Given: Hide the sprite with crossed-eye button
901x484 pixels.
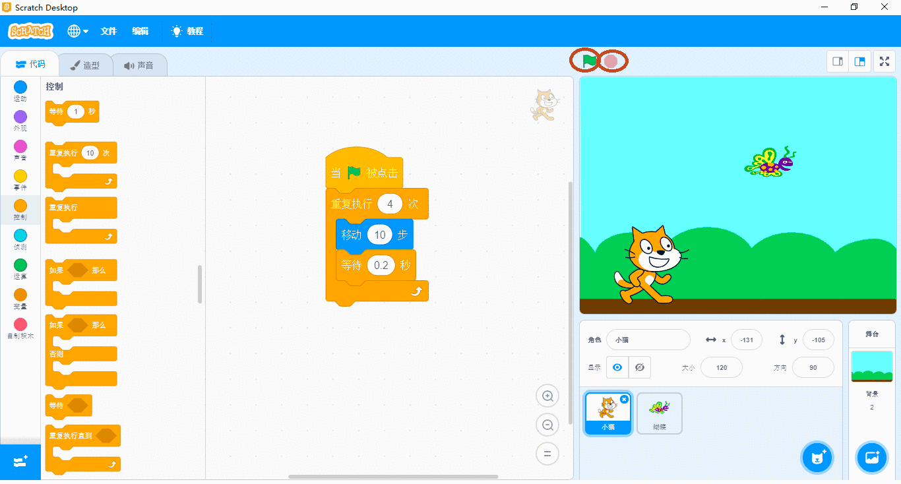Looking at the screenshot, I should pyautogui.click(x=640, y=367).
